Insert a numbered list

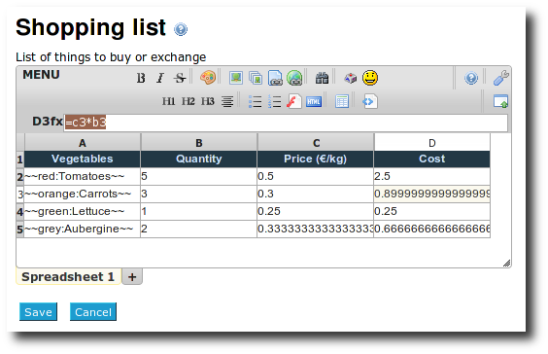pos(275,101)
